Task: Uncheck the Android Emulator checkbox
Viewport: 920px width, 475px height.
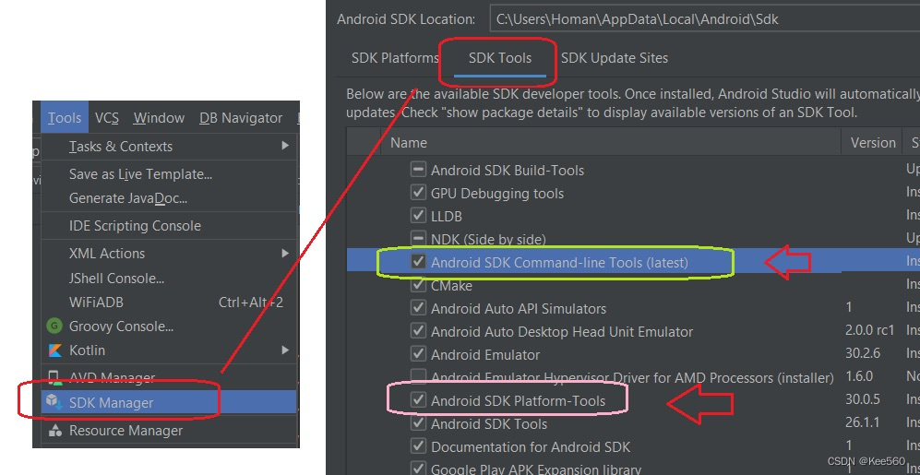Action: tap(418, 354)
